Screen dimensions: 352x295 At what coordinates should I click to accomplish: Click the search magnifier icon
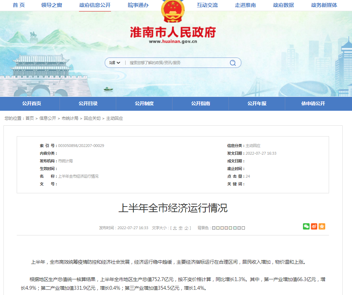(232, 63)
